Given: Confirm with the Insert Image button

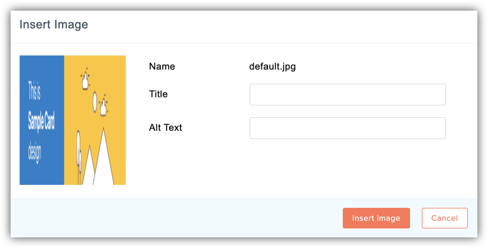Looking at the screenshot, I should pyautogui.click(x=376, y=218).
